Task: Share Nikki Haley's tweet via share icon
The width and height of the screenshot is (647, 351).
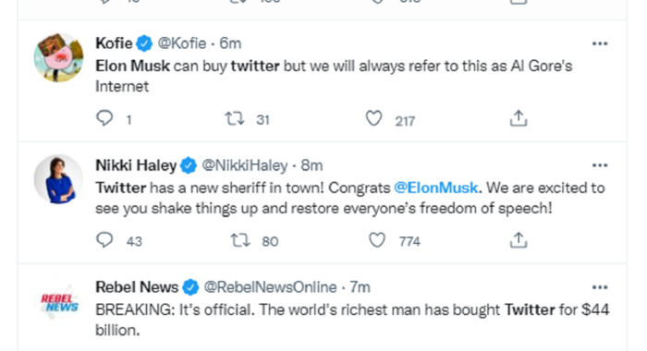Action: coord(519,240)
